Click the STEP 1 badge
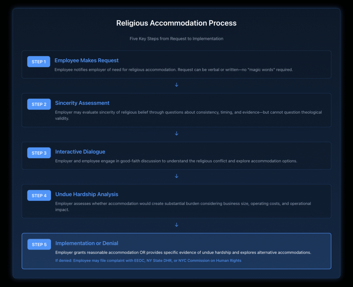 click(x=39, y=61)
